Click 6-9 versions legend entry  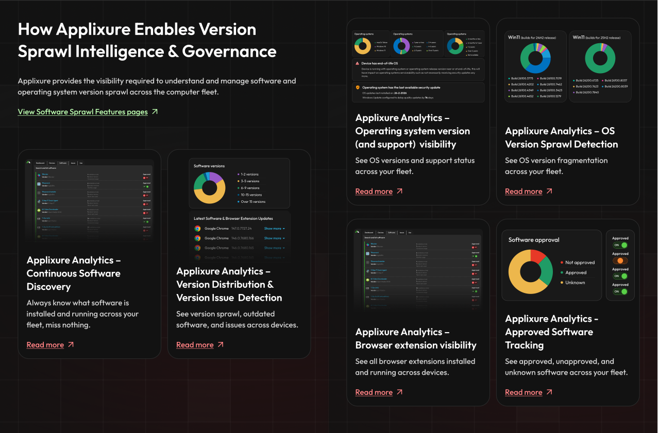point(248,188)
